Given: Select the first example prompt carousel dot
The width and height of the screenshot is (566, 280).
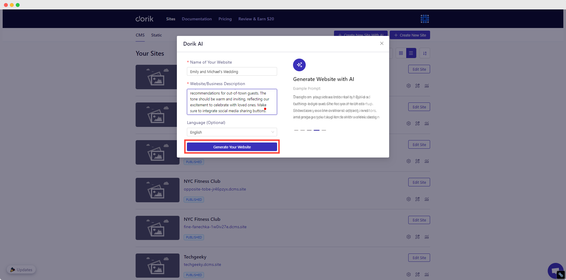Looking at the screenshot, I should click(x=296, y=130).
